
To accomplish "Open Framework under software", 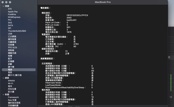I will point(13,97).
